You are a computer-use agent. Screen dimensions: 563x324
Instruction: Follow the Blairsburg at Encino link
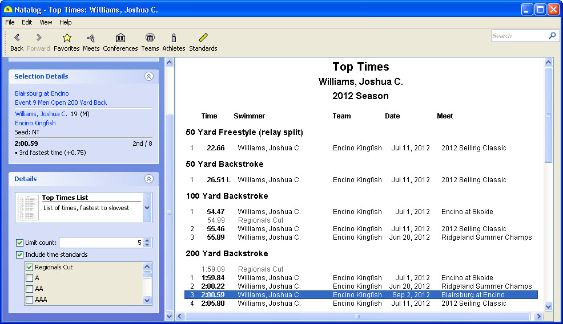click(42, 93)
